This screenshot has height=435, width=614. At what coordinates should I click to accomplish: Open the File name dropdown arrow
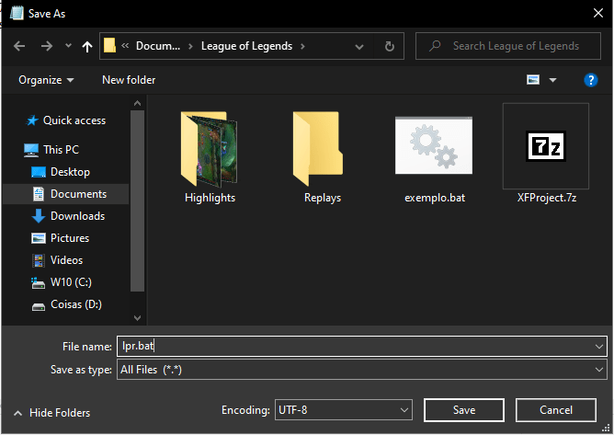click(x=598, y=347)
